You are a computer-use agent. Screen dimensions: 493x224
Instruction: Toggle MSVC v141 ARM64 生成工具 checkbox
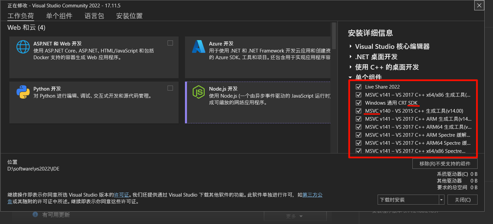[x=359, y=127]
